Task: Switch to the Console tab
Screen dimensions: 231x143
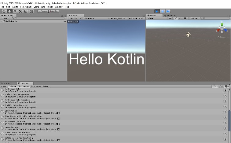Action: pos(25,83)
